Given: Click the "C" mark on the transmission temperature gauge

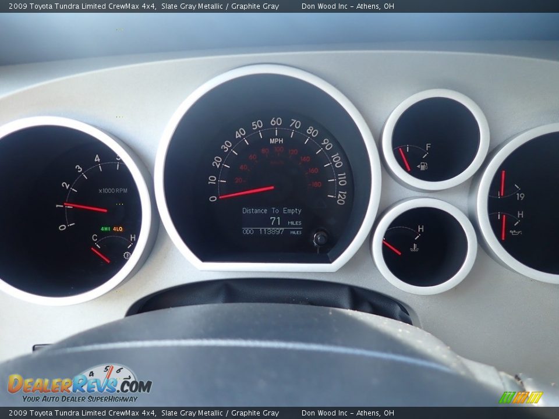Looking at the screenshot, I should [94, 237].
